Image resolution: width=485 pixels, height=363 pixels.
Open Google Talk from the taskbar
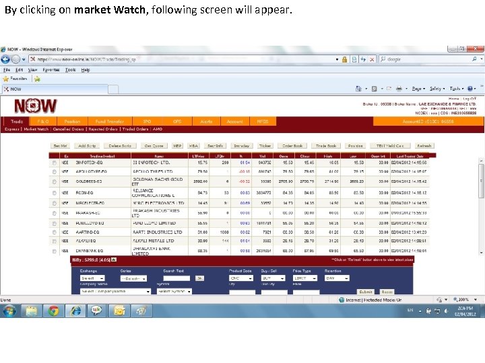point(97,311)
